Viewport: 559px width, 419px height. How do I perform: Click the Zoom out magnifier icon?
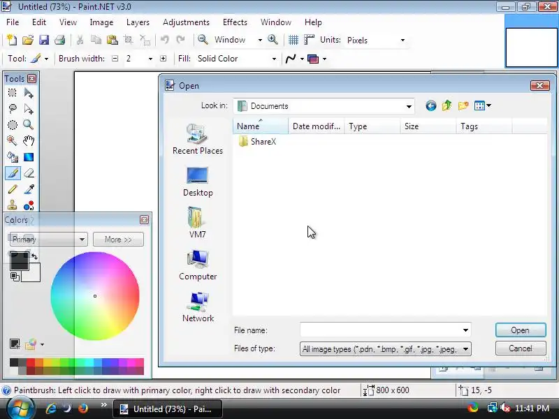[x=203, y=40]
